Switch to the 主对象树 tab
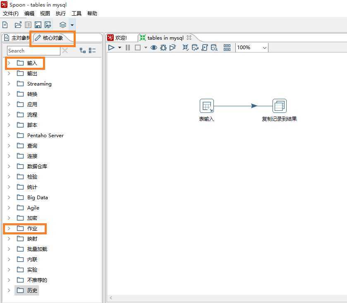347x303 pixels. pos(17,38)
